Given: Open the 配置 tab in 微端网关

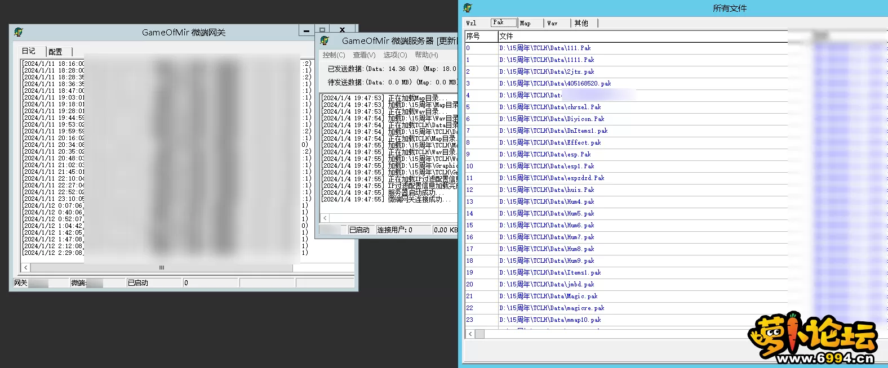Looking at the screenshot, I should point(55,51).
